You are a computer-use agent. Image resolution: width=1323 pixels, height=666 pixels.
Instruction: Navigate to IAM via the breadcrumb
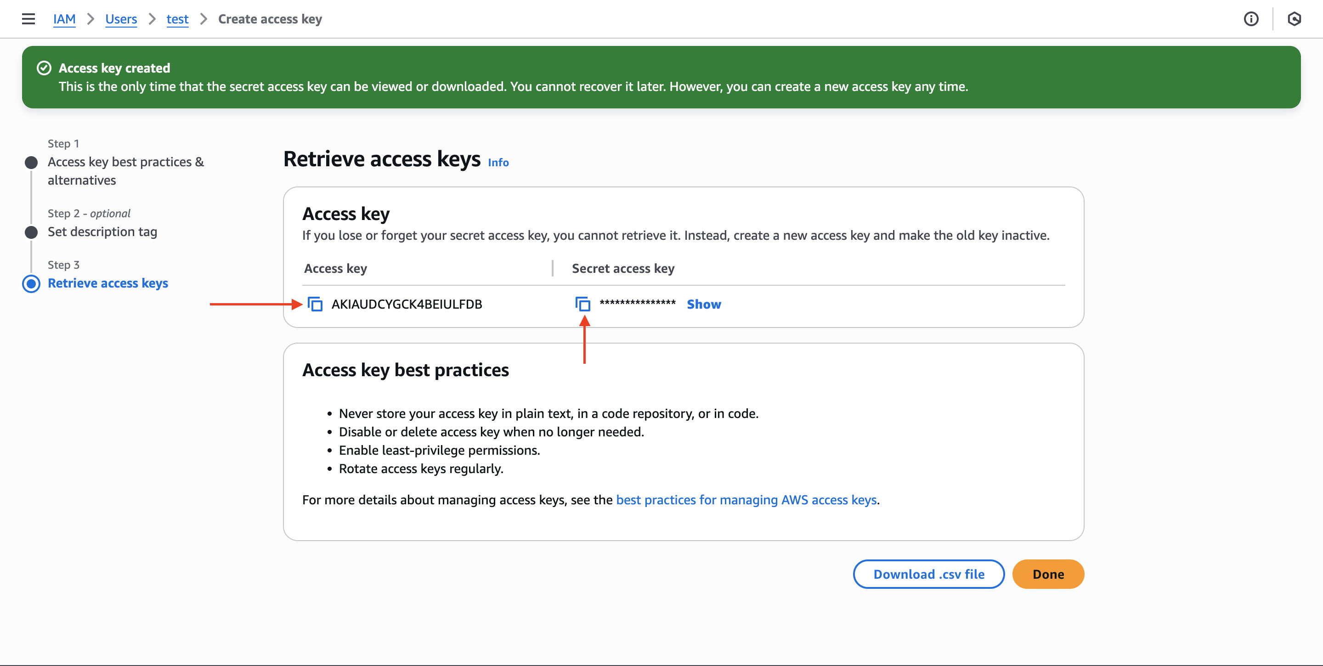tap(64, 19)
